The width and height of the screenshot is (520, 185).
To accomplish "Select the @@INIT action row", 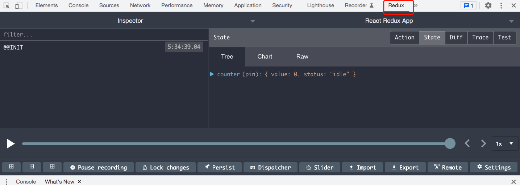I will coord(104,47).
